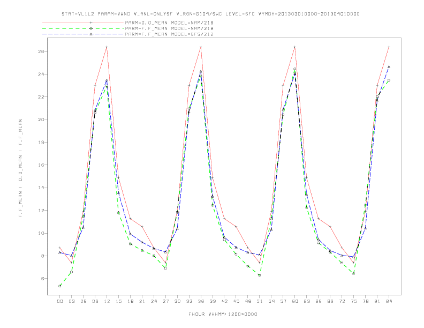This screenshot has height=328, width=424.
Task: Click the x-axis tick label 54
Action: point(271,301)
